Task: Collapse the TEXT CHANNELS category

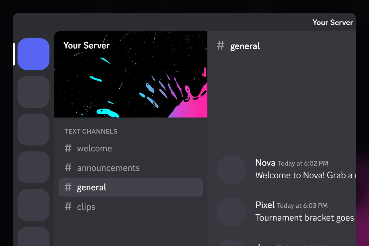Action: 91,131
